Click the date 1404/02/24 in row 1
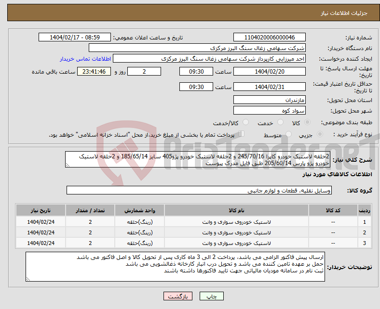Image resolution: width=380 pixels, height=309 pixels. point(41,222)
